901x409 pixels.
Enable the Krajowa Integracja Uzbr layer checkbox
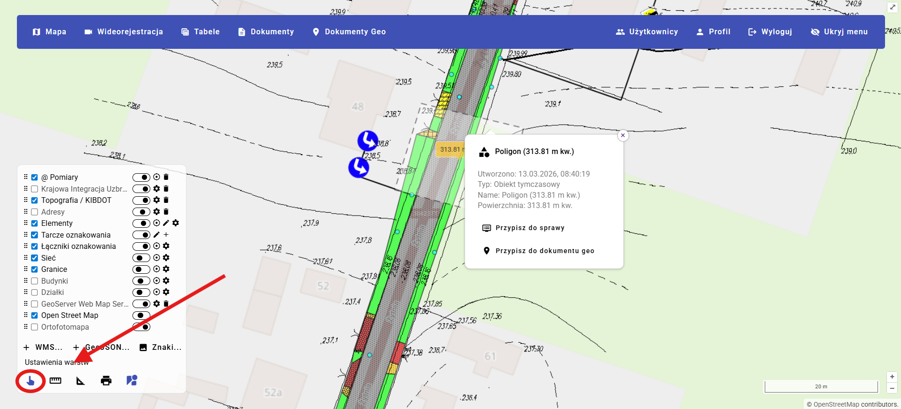(34, 189)
